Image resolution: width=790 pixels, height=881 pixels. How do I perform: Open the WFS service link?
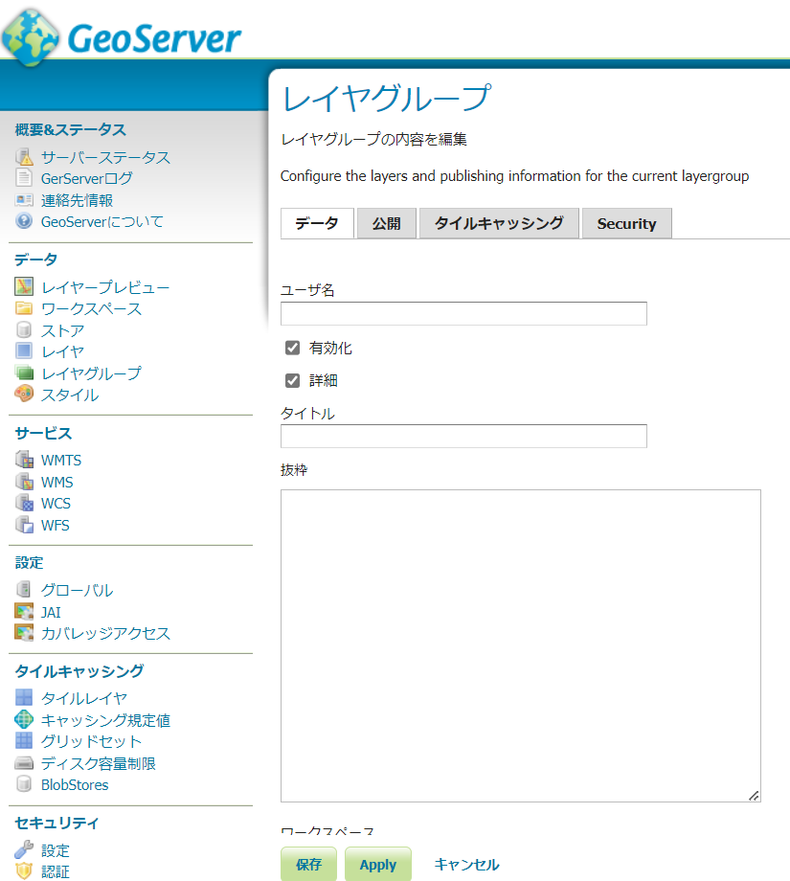pyautogui.click(x=56, y=526)
